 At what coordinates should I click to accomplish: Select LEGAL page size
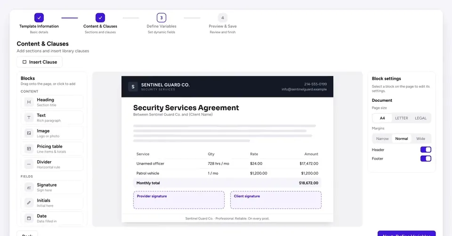pyautogui.click(x=420, y=118)
